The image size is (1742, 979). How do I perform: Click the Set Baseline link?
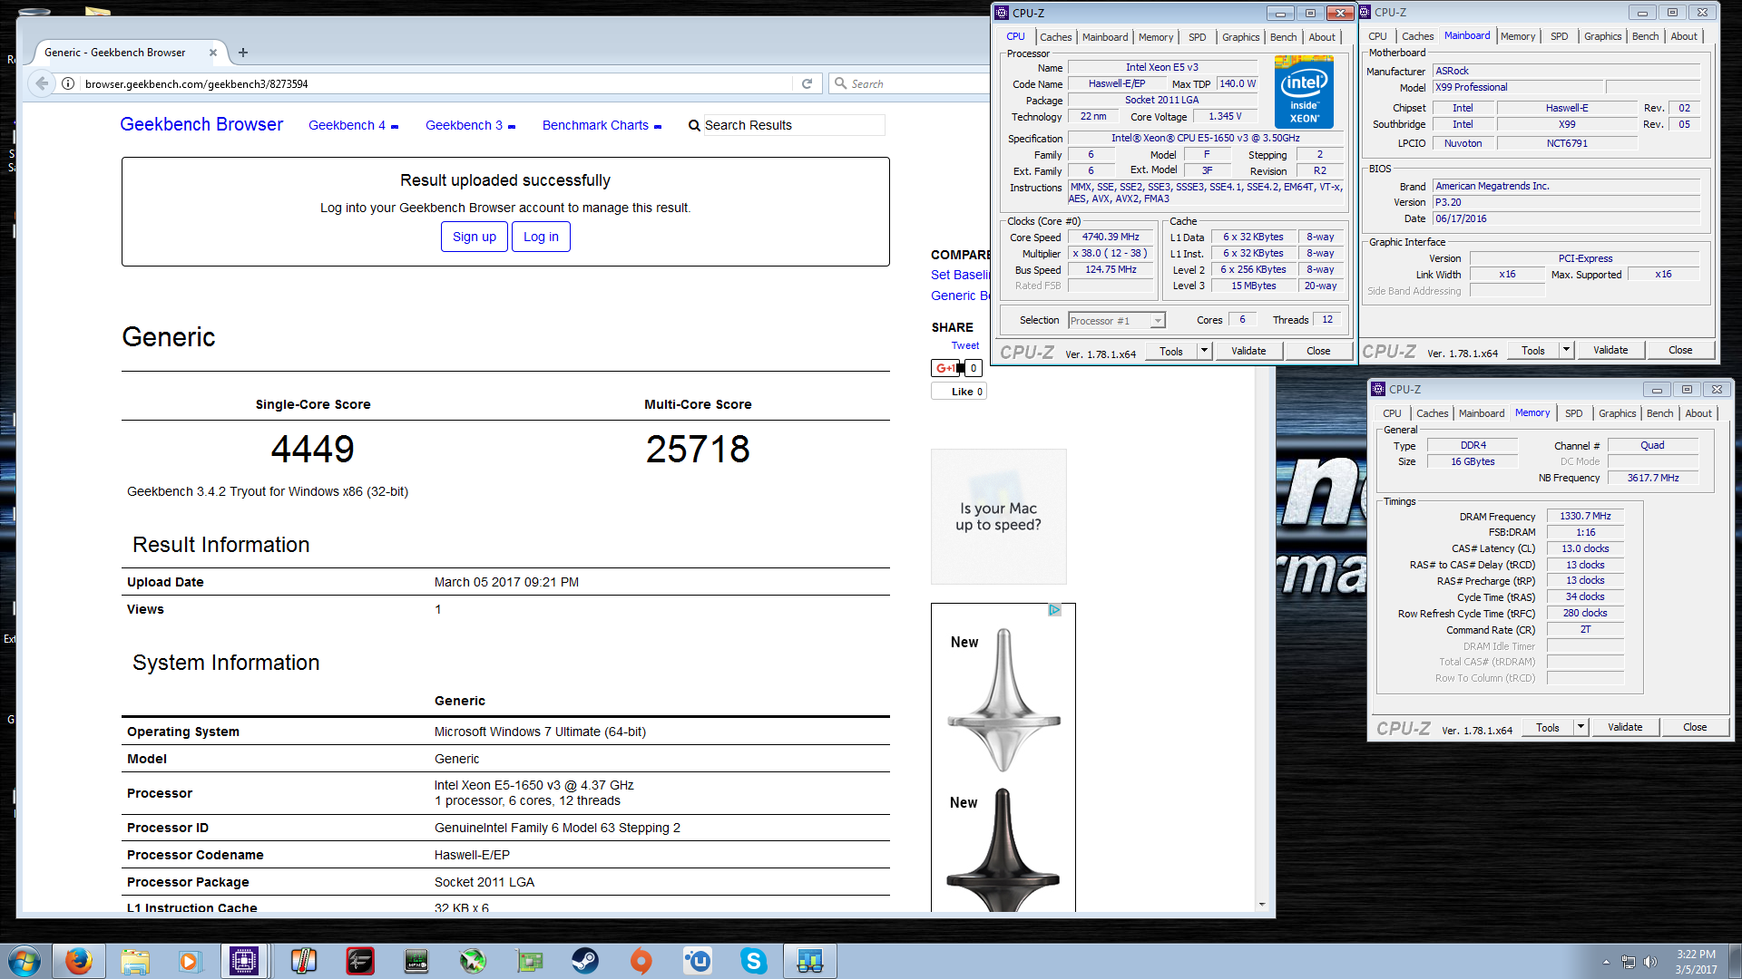click(x=960, y=275)
